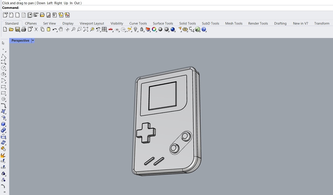333x195 pixels.
Task: Copy objects to the clipboard
Action: pyautogui.click(x=42, y=30)
